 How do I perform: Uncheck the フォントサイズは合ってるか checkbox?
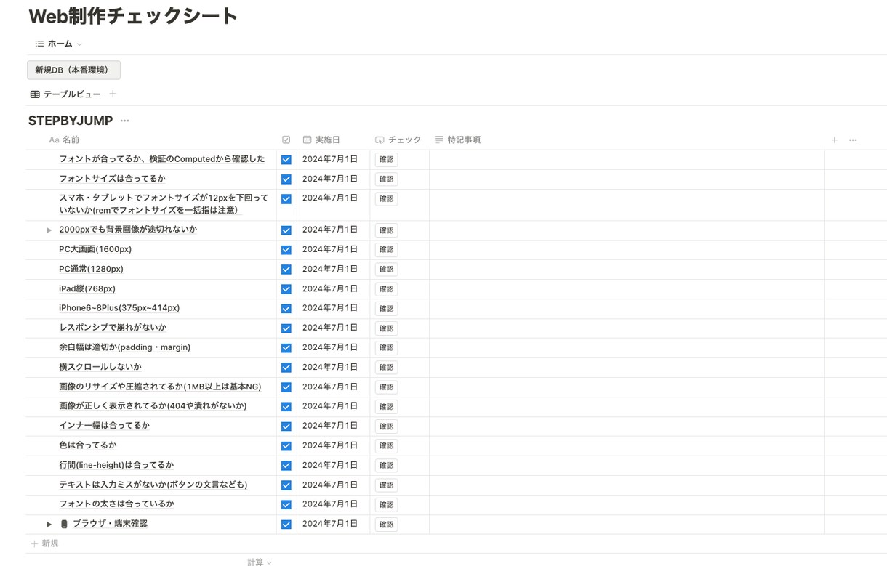click(286, 179)
